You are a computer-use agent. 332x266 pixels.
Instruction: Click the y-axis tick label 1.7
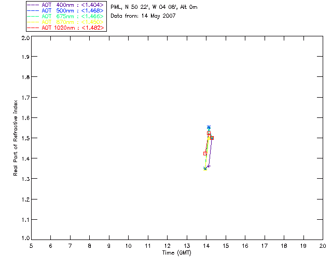click(x=26, y=98)
